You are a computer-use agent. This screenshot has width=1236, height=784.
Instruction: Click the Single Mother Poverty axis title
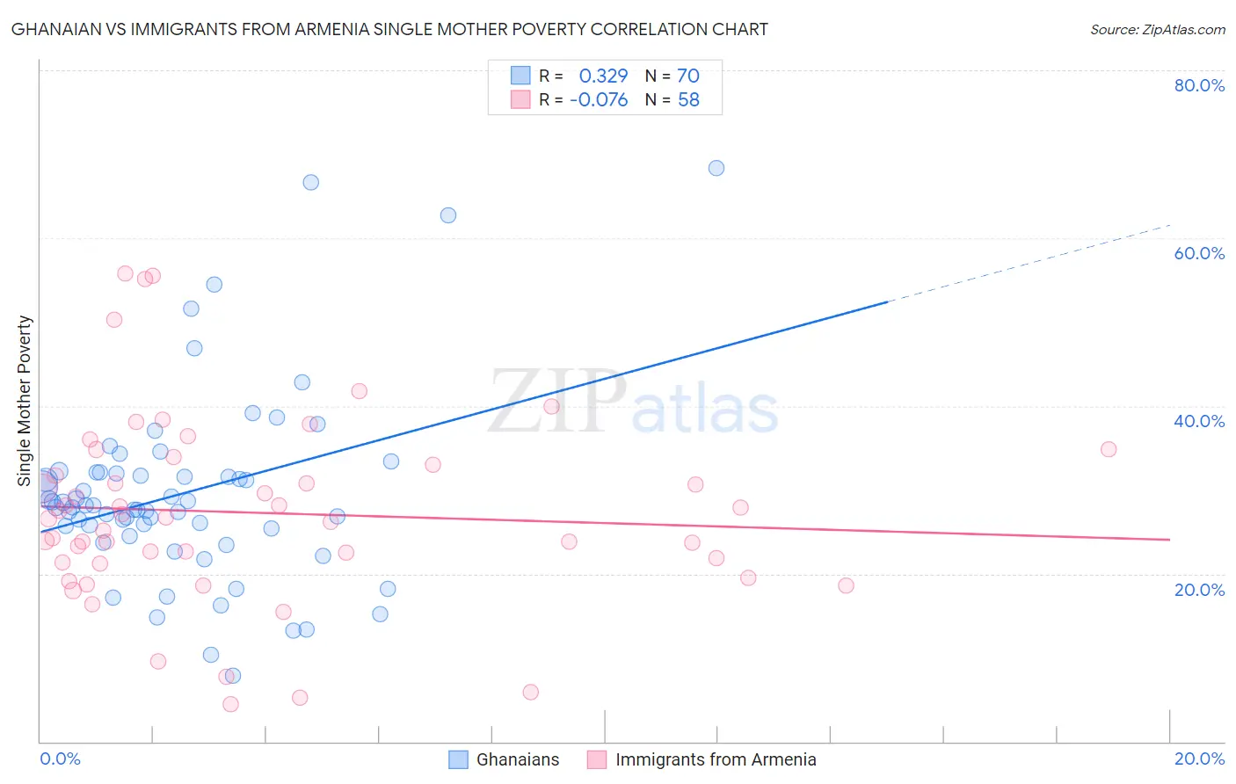coord(25,401)
